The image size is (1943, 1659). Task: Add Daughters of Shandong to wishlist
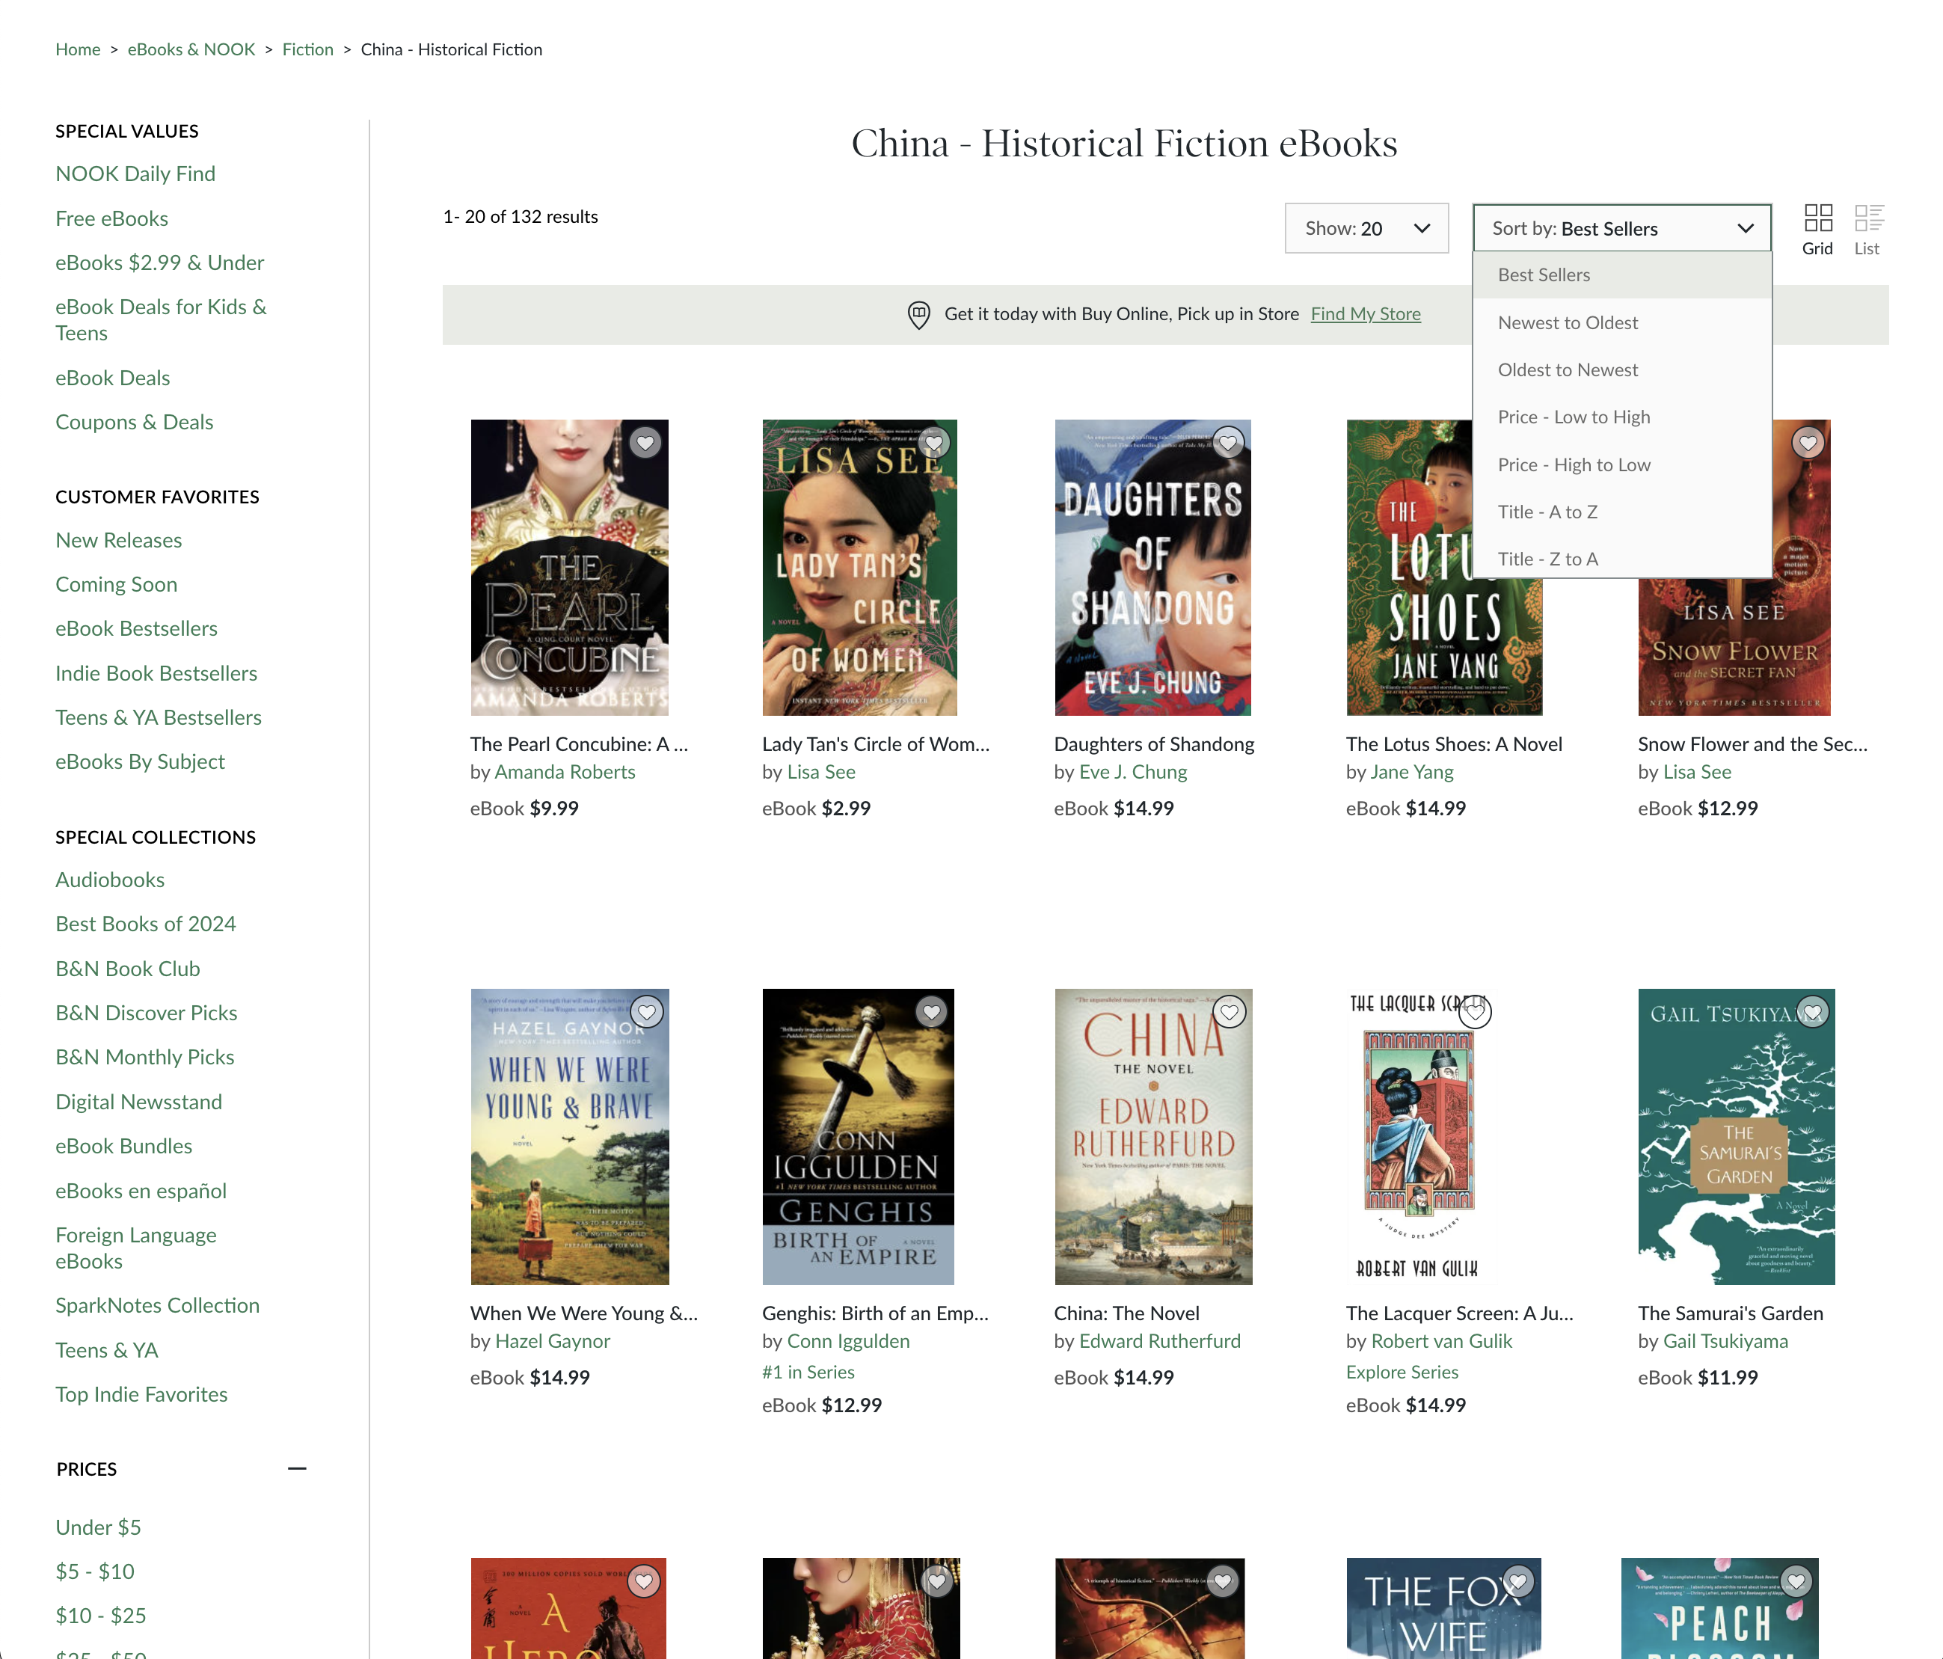tap(1229, 442)
